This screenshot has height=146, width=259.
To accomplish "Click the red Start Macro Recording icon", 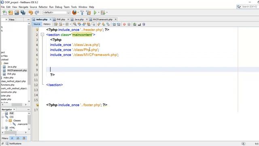I will [x=124, y=24].
